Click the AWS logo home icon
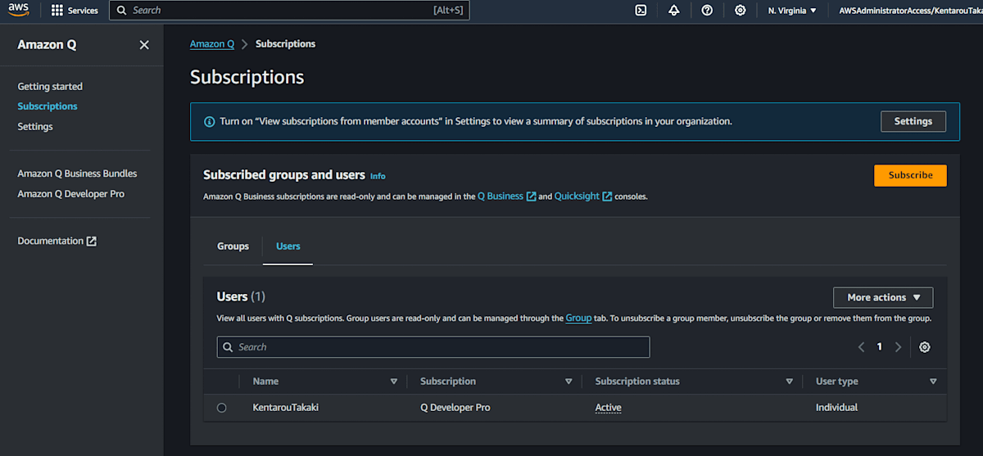Image resolution: width=983 pixels, height=456 pixels. tap(18, 10)
